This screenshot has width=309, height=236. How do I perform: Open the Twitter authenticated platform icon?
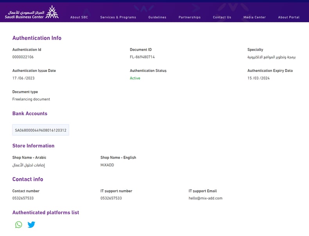coord(31,225)
